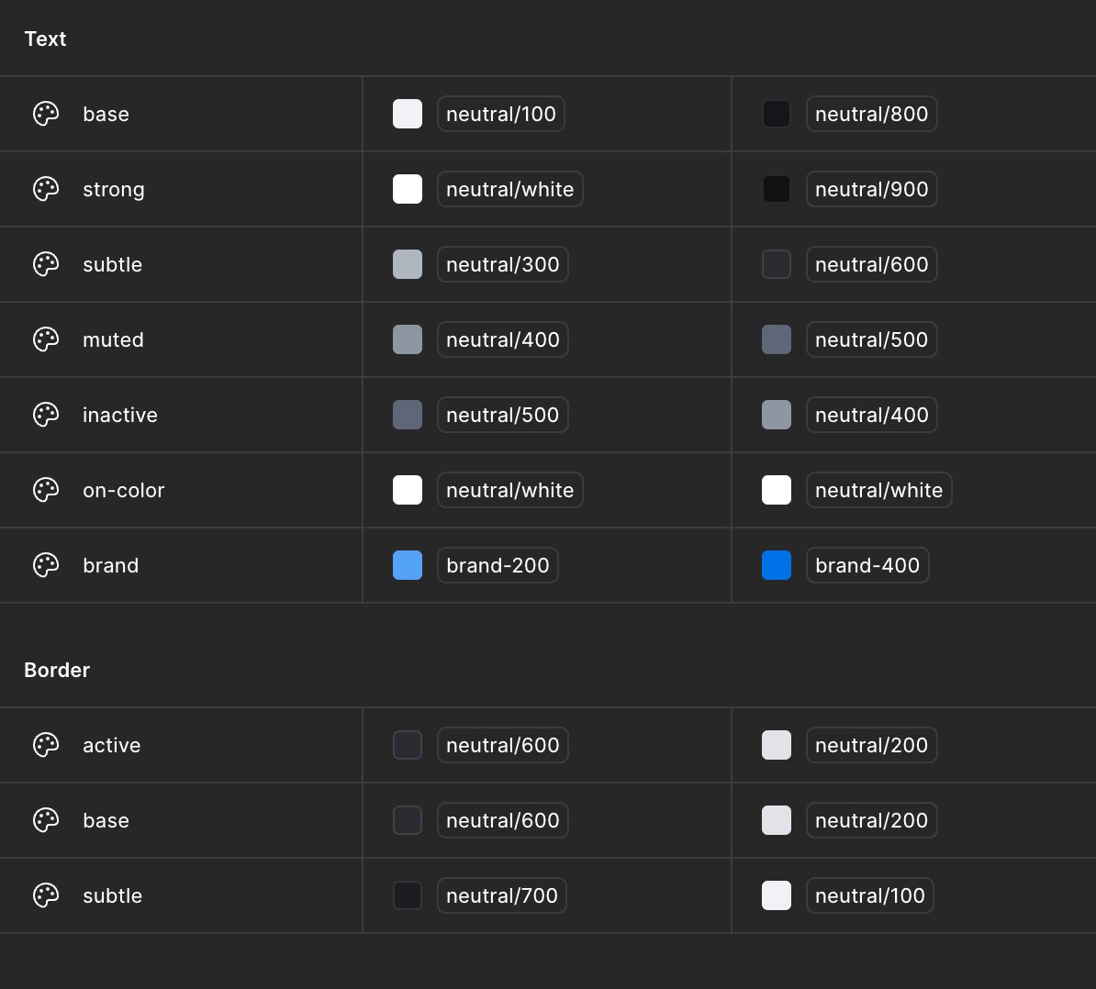Open the neutral/400 pill in muted row
Screen dimensions: 1096x989
coord(503,339)
